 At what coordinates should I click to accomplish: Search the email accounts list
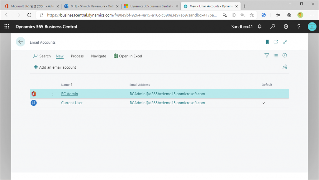click(42, 56)
